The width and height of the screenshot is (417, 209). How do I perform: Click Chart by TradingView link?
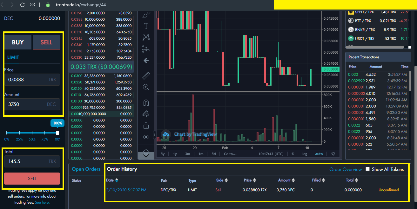click(x=195, y=134)
